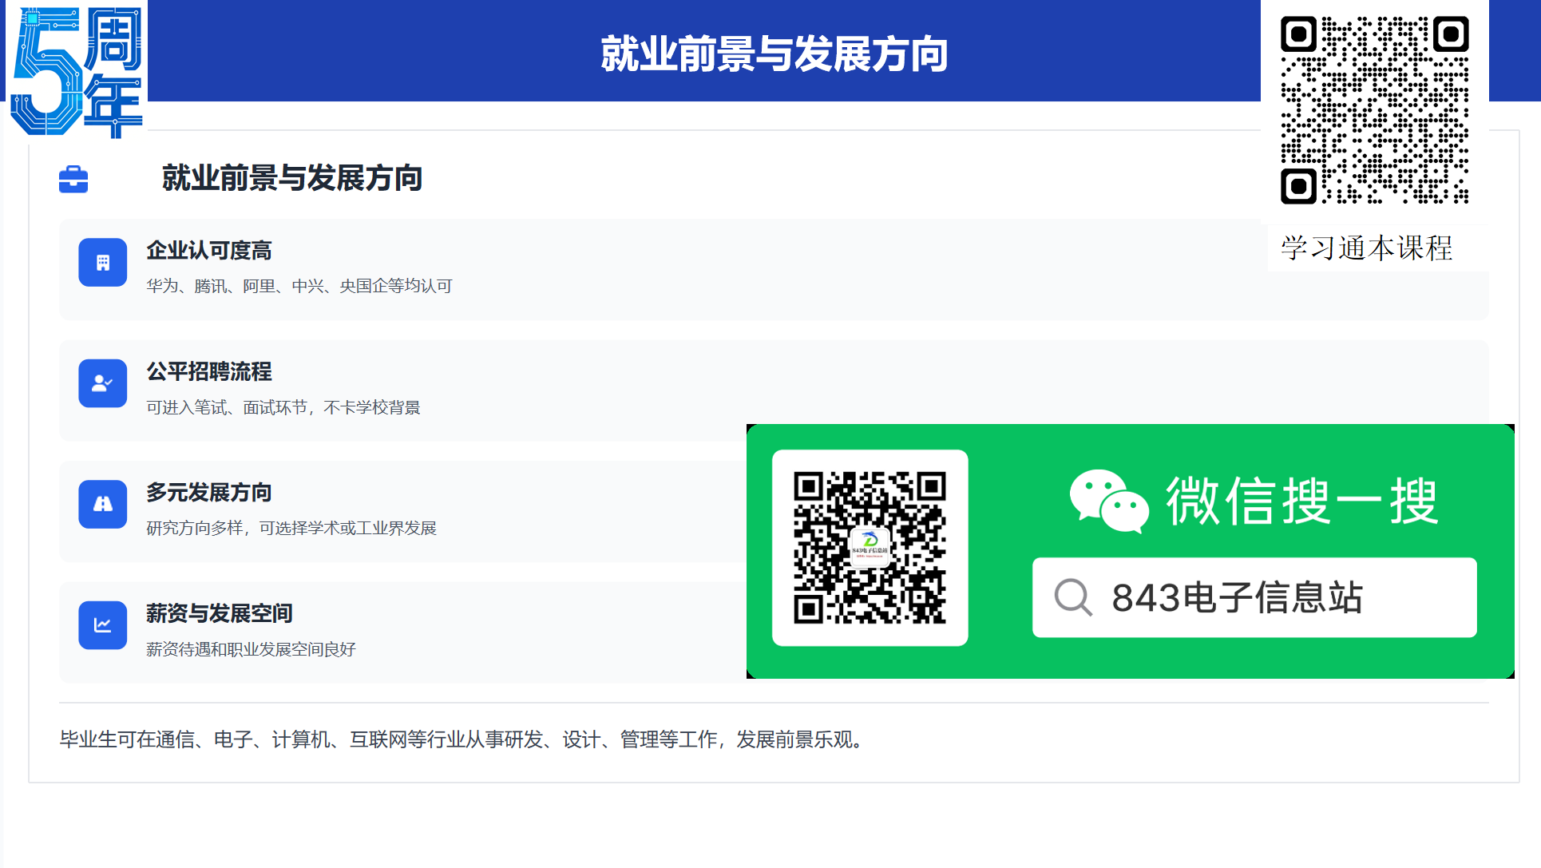The height and width of the screenshot is (868, 1541).
Task: Click the 企业认可度高 heading
Action: (x=209, y=251)
